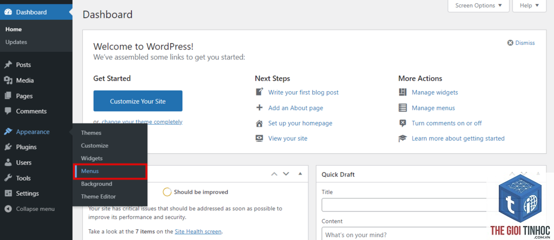The height and width of the screenshot is (240, 554).
Task: Click Write your first blog post
Action: 303,92
